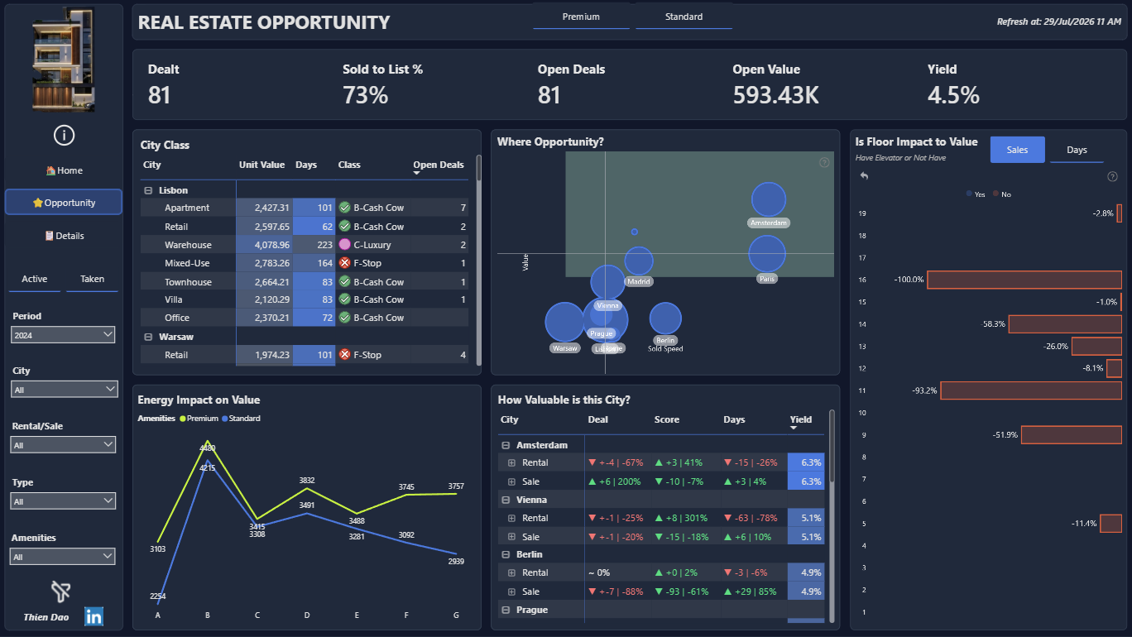This screenshot has width=1132, height=637.
Task: Open the City filter dropdown
Action: (64, 389)
